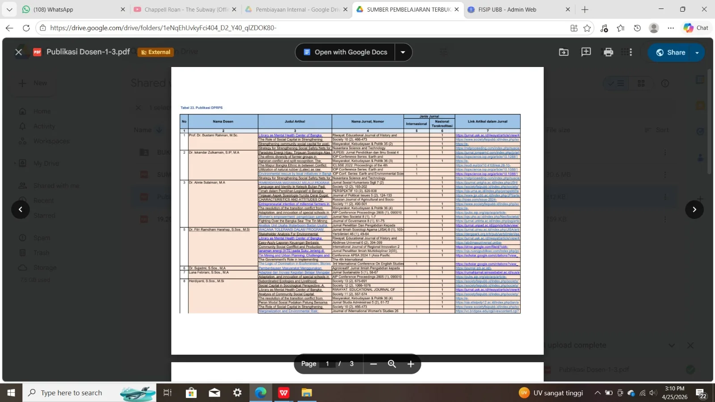Zoom out with the minus icon
Image resolution: width=715 pixels, height=402 pixels.
point(374,364)
